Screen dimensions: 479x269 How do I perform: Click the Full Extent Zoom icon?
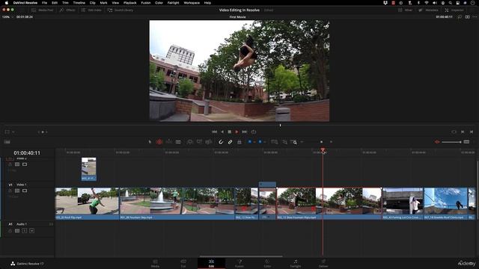(x=275, y=142)
